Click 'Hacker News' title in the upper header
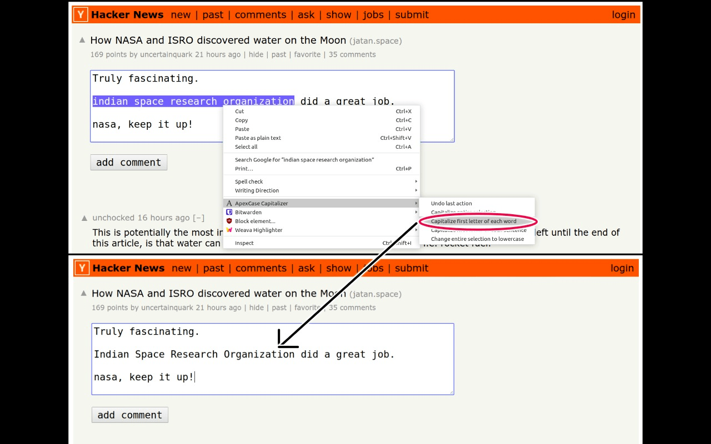This screenshot has height=444, width=711. [x=127, y=15]
